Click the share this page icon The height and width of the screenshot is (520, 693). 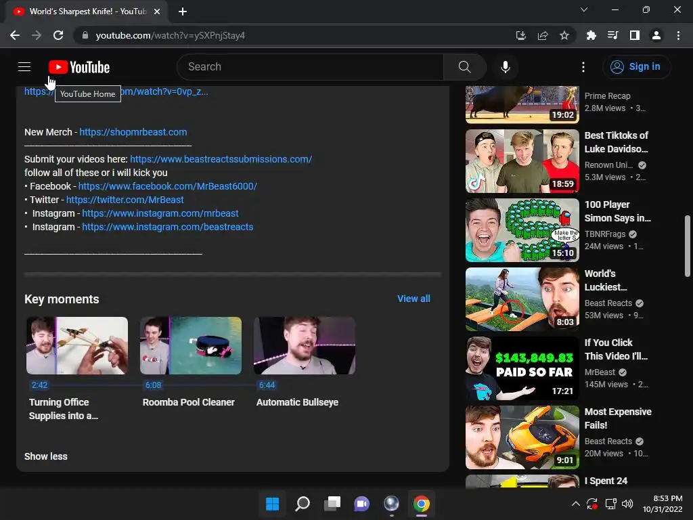542,35
